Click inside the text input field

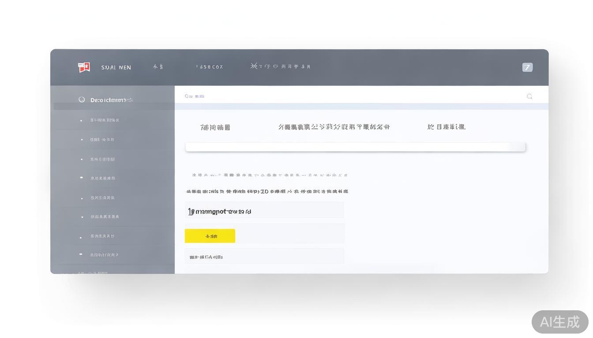click(264, 210)
